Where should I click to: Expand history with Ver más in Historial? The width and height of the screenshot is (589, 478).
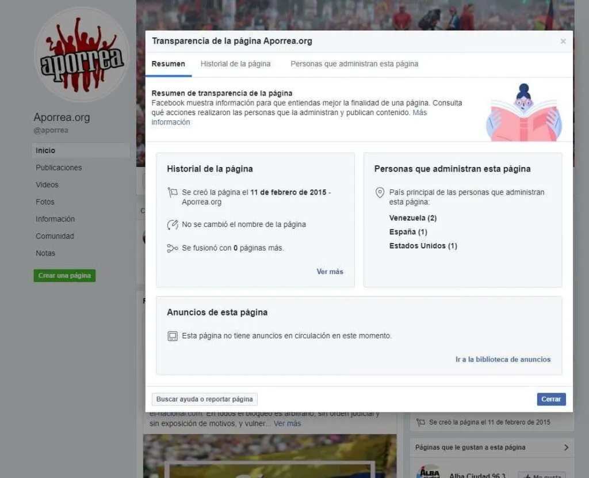coord(330,271)
